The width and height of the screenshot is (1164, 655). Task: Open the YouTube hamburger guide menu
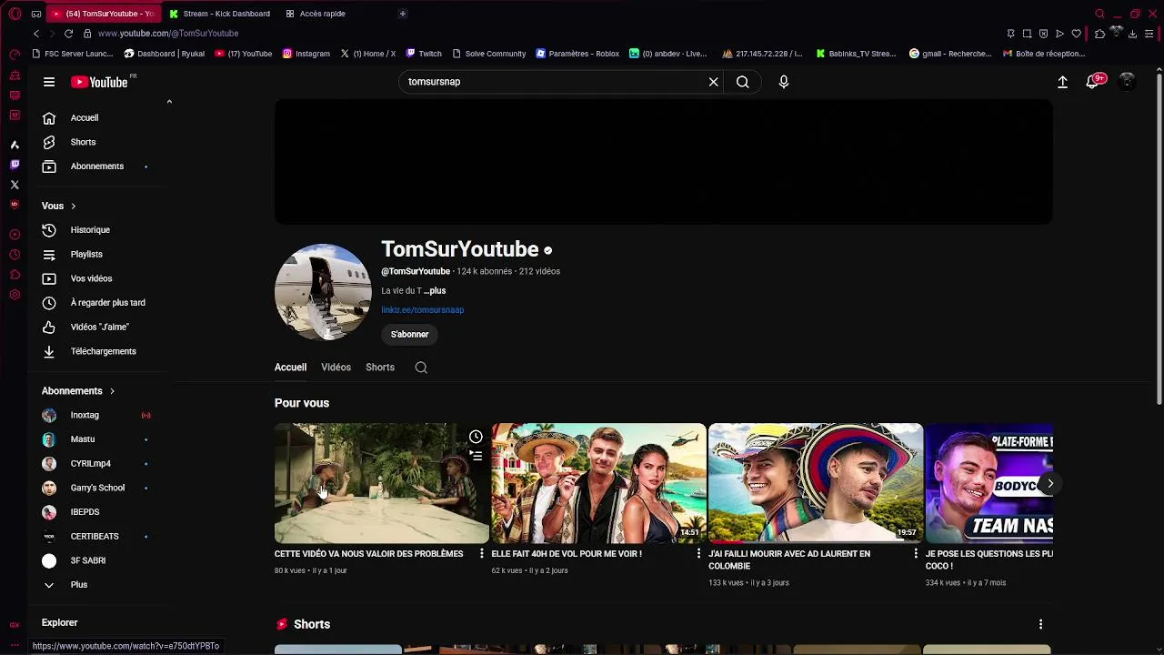click(x=49, y=82)
